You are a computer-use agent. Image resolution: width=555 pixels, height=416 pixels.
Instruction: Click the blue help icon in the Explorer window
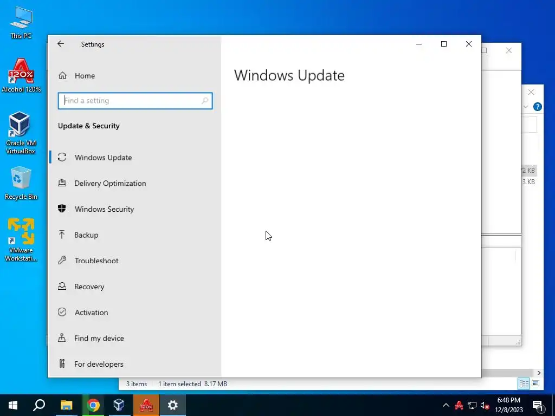pyautogui.click(x=537, y=107)
